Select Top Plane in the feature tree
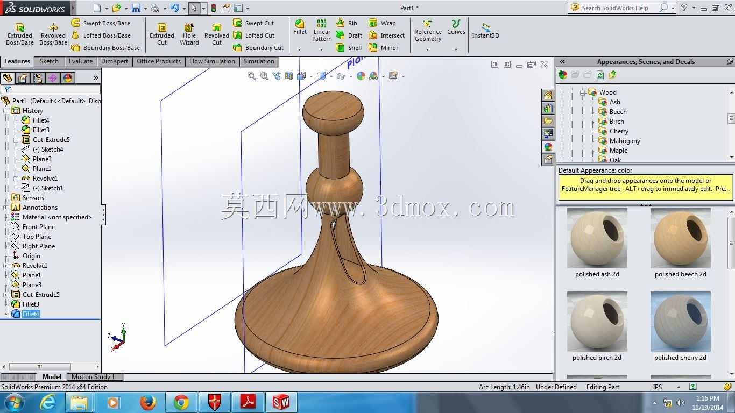Image resolution: width=735 pixels, height=413 pixels. (37, 237)
